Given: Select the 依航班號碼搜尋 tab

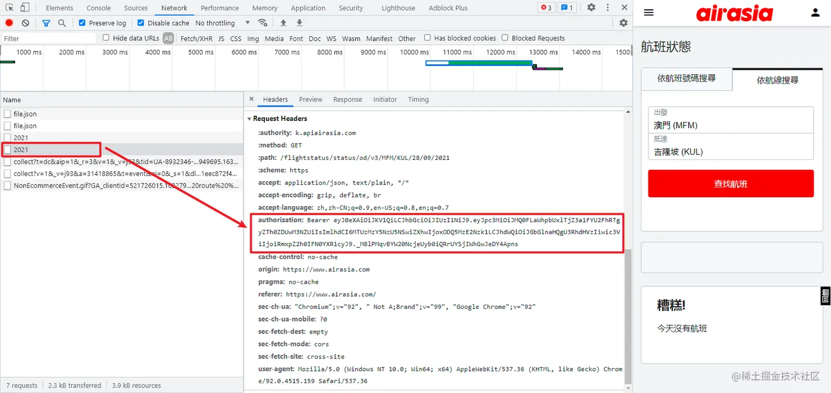Looking at the screenshot, I should pyautogui.click(x=686, y=79).
